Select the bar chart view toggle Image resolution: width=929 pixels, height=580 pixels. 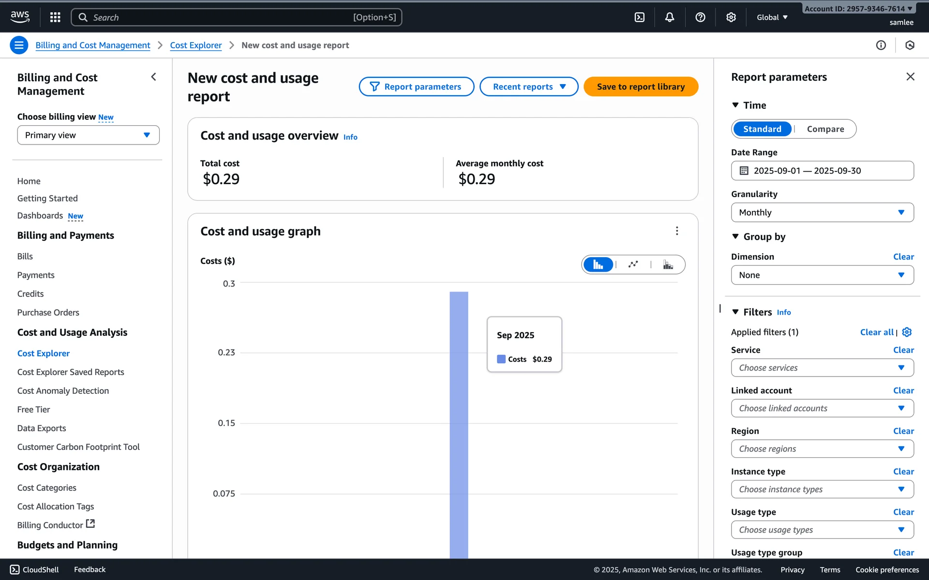[x=598, y=264]
